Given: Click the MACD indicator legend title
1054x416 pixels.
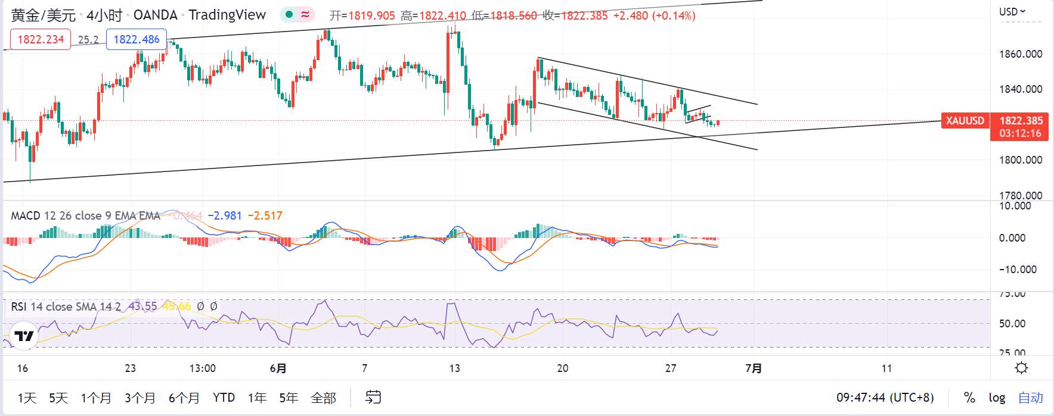Looking at the screenshot, I should pos(86,215).
